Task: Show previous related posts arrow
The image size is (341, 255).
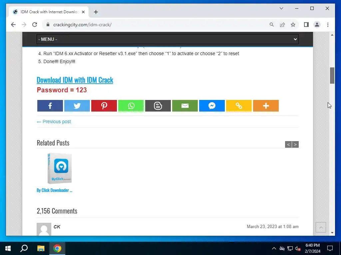Action: (288, 144)
